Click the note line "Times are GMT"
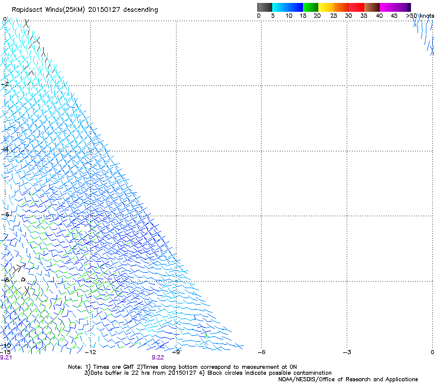Screen dimensions: 437x383 (x=113, y=367)
